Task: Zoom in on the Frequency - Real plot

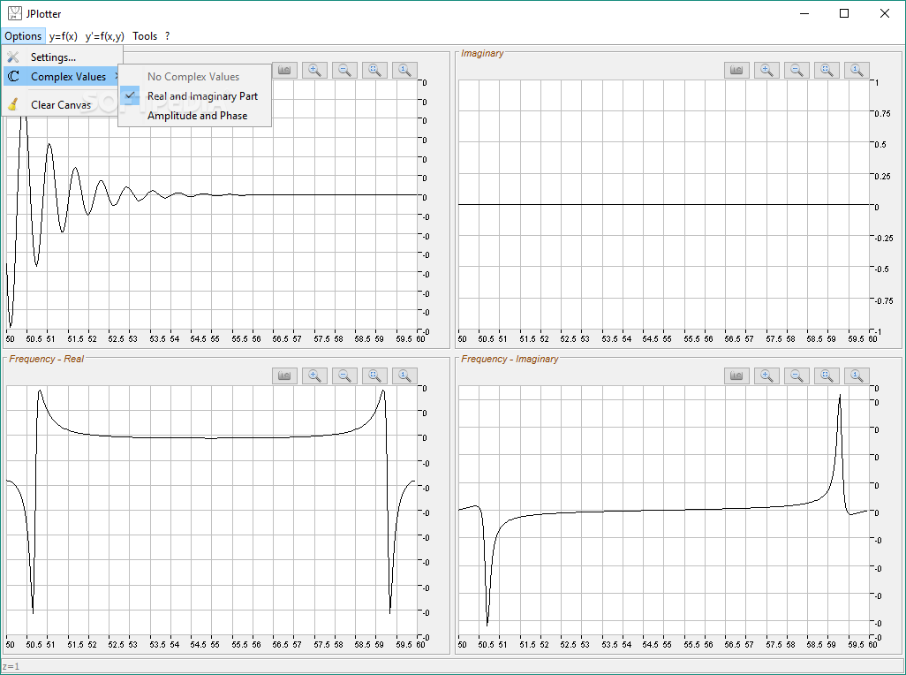Action: 314,375
